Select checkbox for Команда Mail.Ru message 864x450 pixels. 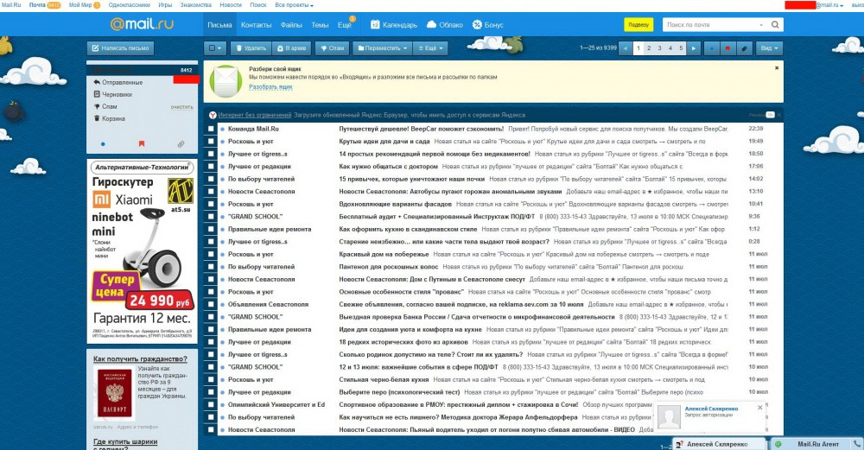tap(211, 129)
